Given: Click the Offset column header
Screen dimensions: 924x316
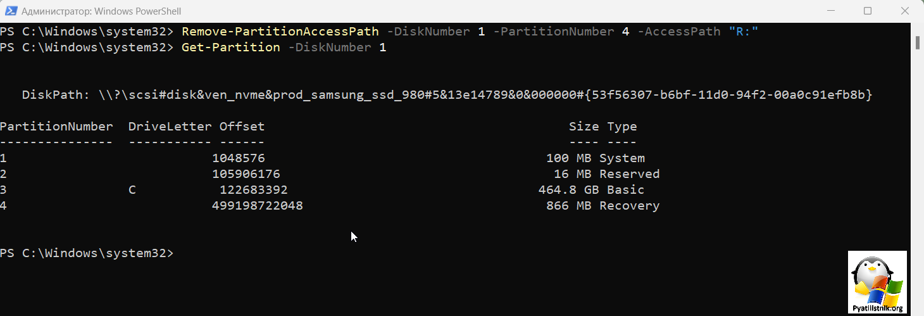Looking at the screenshot, I should click(x=242, y=127).
